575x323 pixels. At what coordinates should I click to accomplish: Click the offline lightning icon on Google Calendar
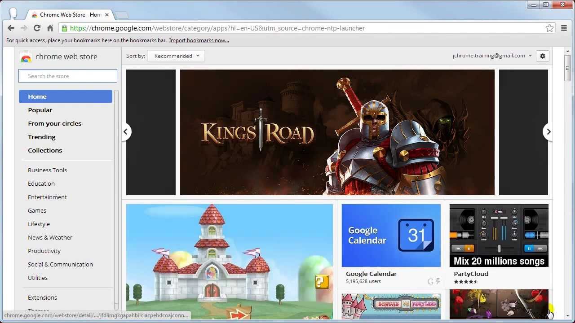pos(438,281)
